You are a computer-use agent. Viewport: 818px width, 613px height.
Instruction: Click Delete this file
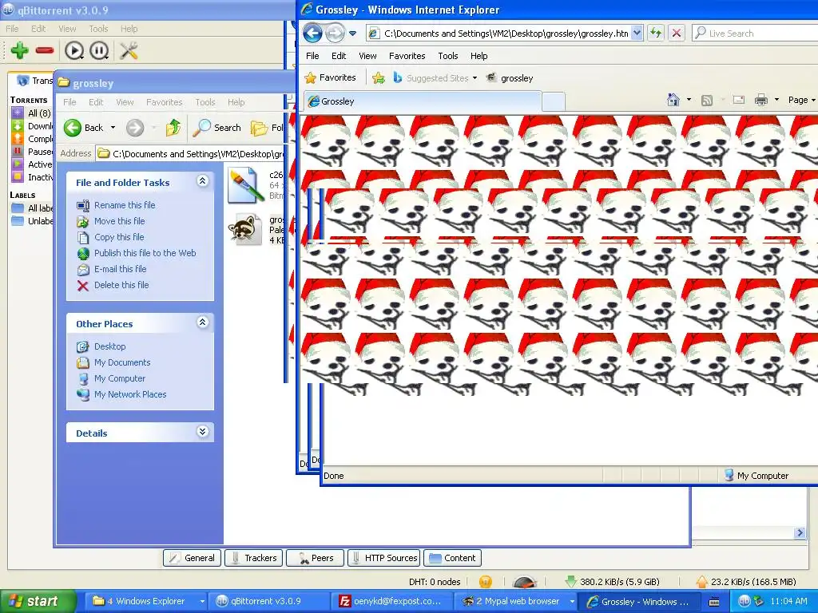point(121,285)
